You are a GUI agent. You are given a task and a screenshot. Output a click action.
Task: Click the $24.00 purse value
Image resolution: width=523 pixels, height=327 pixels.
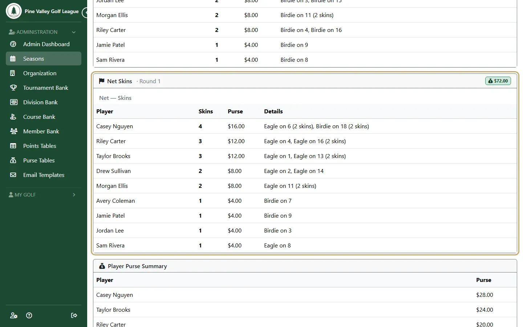click(485, 310)
